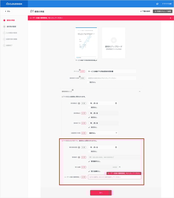The height and width of the screenshot is (198, 174).
Task: Collapse the 書類情報を入力 section
Action: (139, 91)
